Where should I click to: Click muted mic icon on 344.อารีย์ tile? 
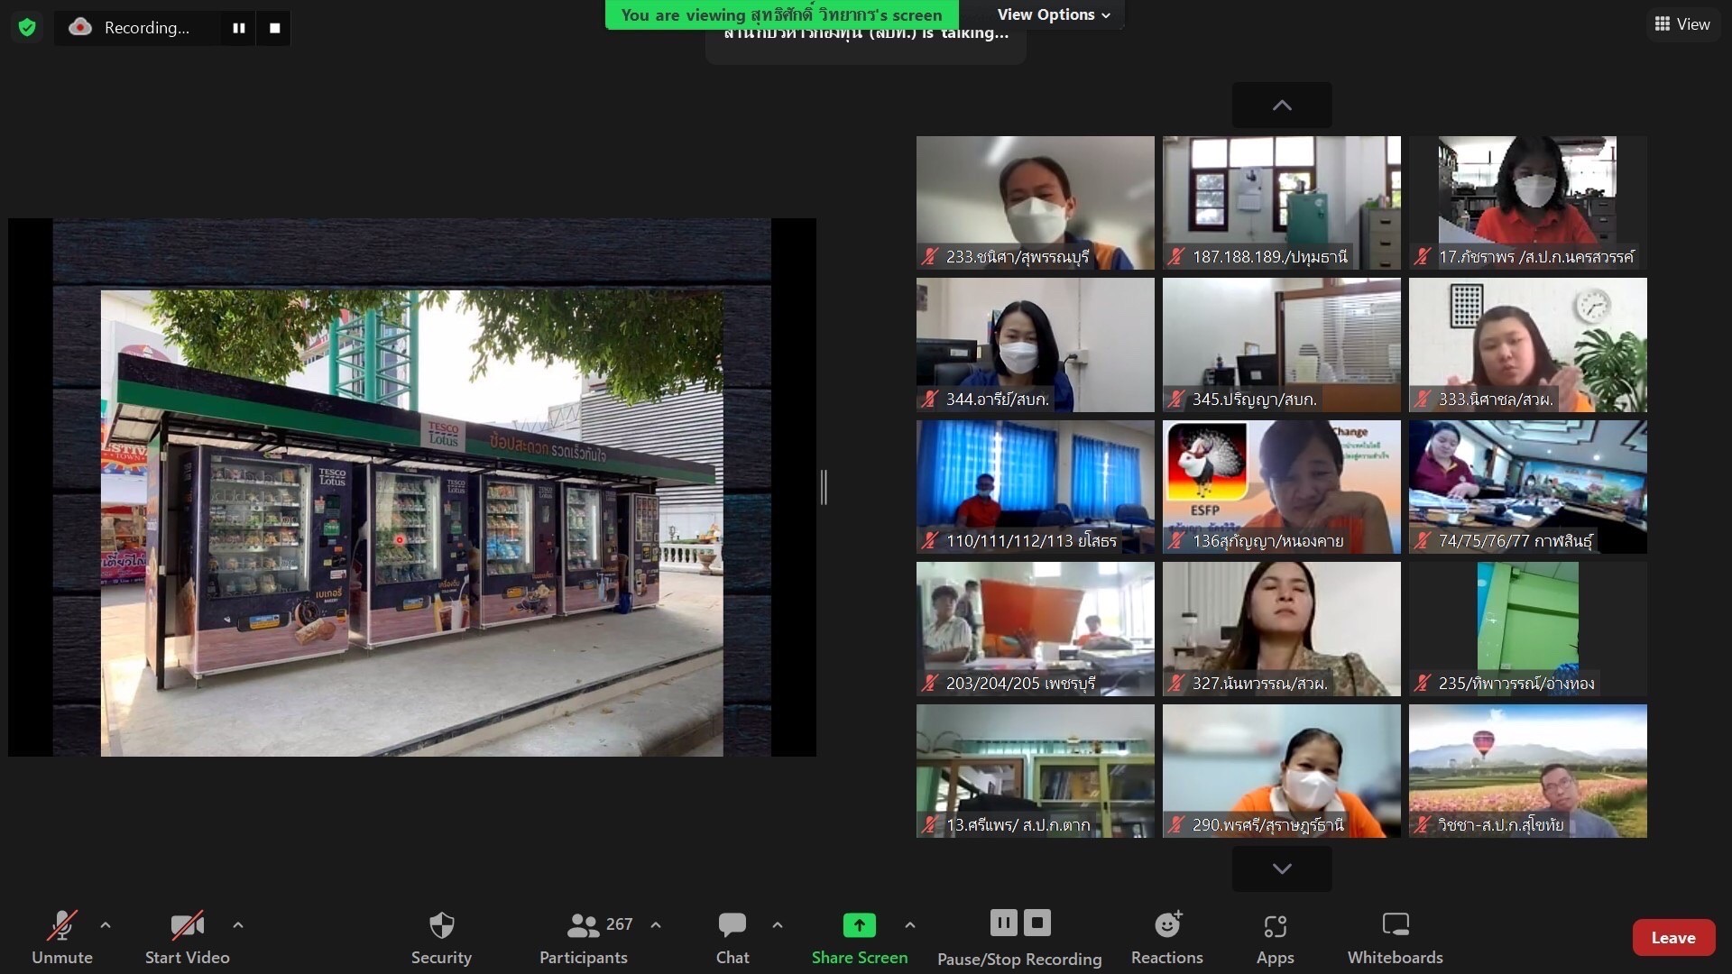pos(930,399)
